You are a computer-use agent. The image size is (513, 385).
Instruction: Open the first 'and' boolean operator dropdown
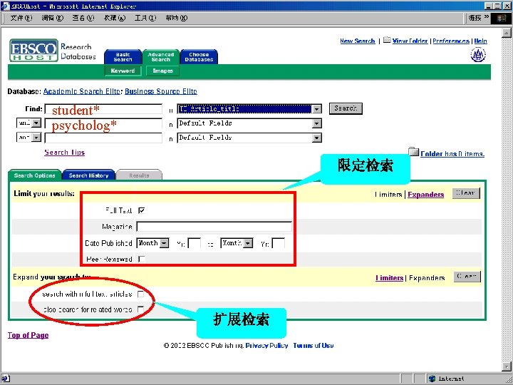[36, 123]
